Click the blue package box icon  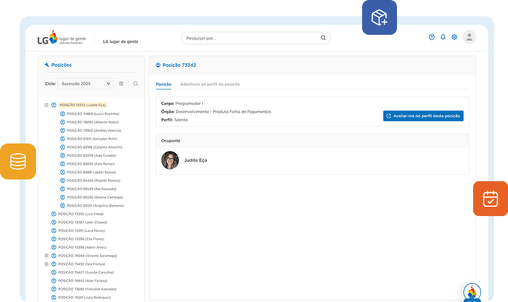(x=380, y=17)
